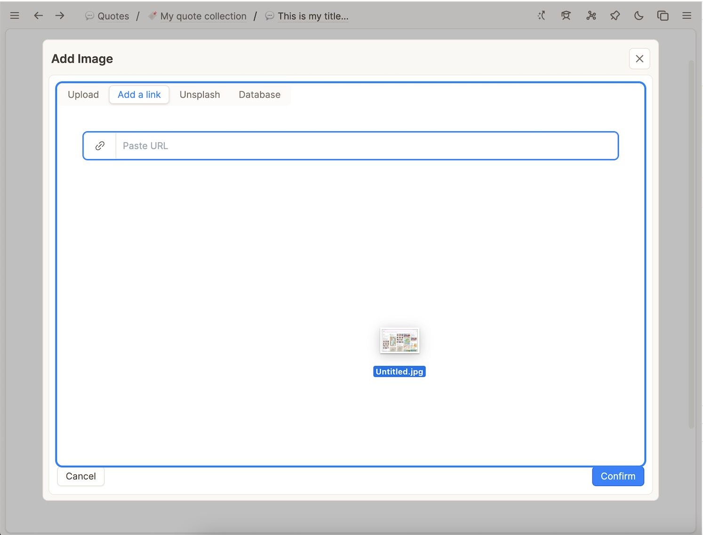Viewport: 703px width, 535px height.
Task: Go back with the left arrow icon
Action: tap(39, 16)
